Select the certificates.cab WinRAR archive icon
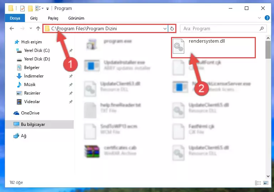 pyautogui.click(x=92, y=151)
